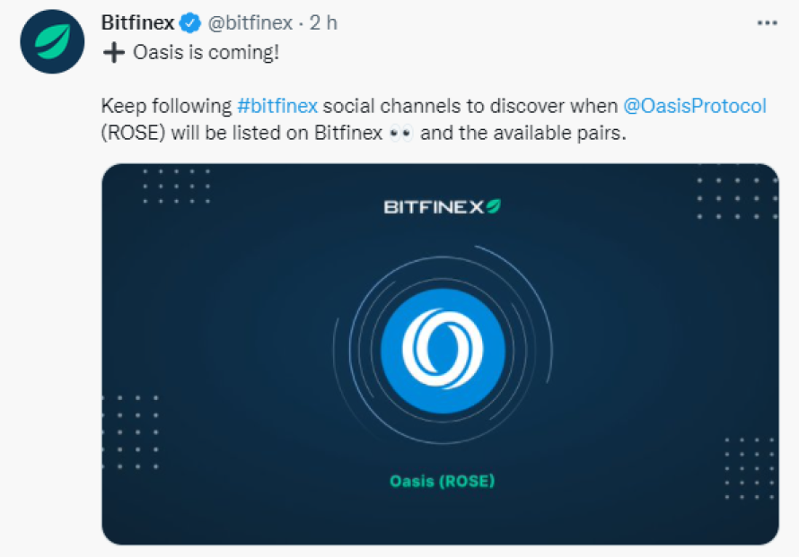Image resolution: width=799 pixels, height=557 pixels.
Task: Click the @bitfinex handle
Action: point(250,23)
